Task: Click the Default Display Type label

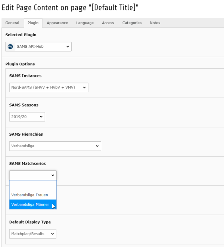Action: [30, 222]
